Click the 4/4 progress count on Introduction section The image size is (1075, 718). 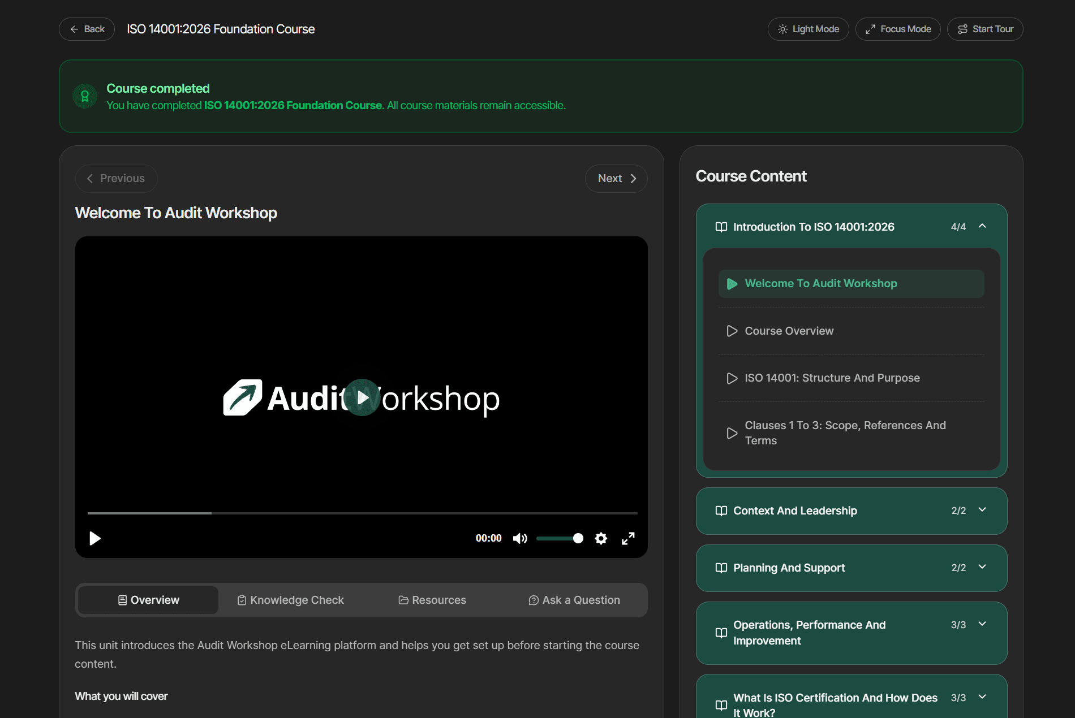tap(958, 227)
